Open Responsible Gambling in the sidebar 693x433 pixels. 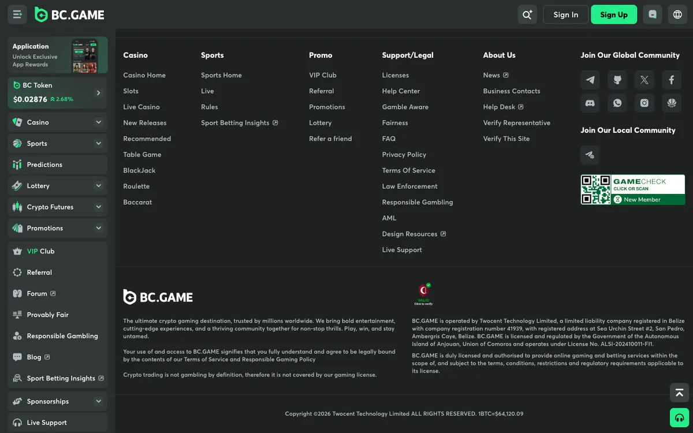[58, 336]
